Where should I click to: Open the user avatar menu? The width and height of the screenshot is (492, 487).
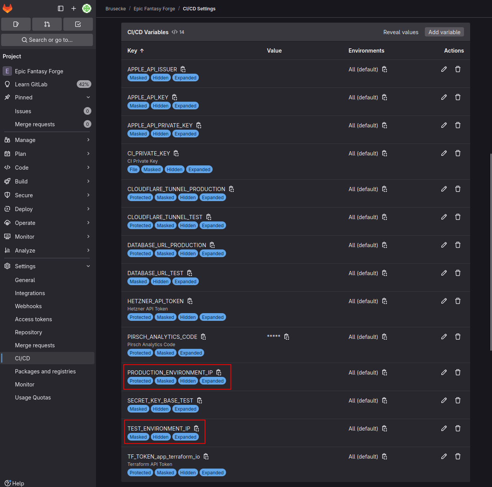click(87, 8)
